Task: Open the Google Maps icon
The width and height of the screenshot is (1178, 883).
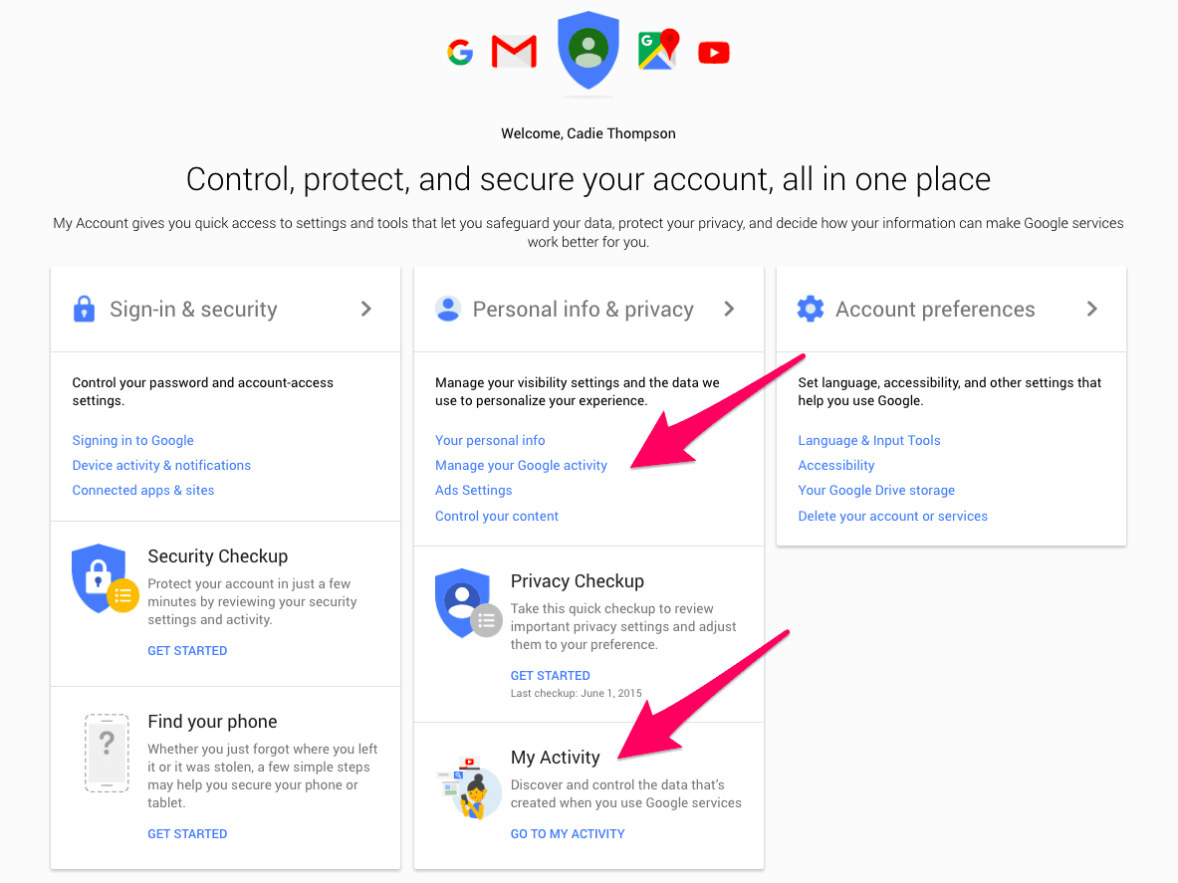Action: pyautogui.click(x=658, y=50)
